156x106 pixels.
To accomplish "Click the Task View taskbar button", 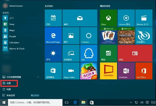I will [66, 102].
